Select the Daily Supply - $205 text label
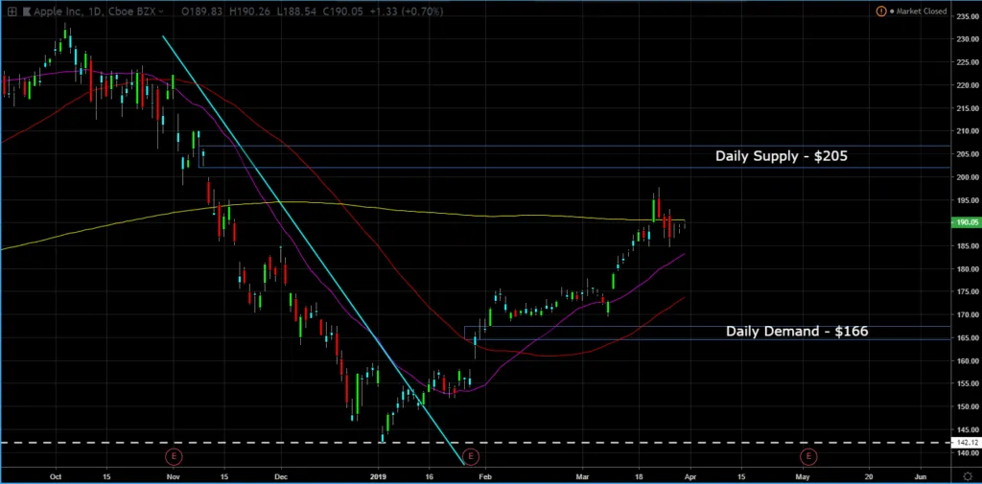This screenshot has height=484, width=982. [781, 156]
